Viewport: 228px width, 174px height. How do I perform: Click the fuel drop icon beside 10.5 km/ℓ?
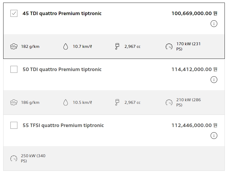tap(65, 102)
